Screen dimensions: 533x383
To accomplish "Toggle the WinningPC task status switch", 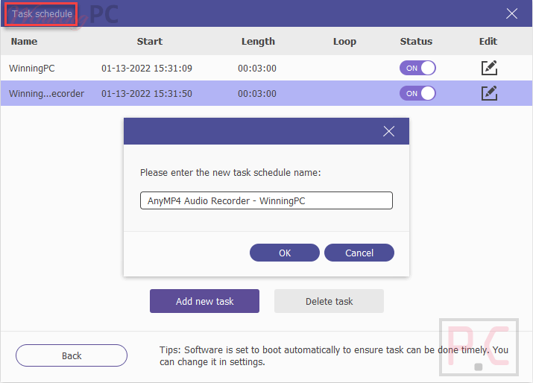I will (417, 68).
